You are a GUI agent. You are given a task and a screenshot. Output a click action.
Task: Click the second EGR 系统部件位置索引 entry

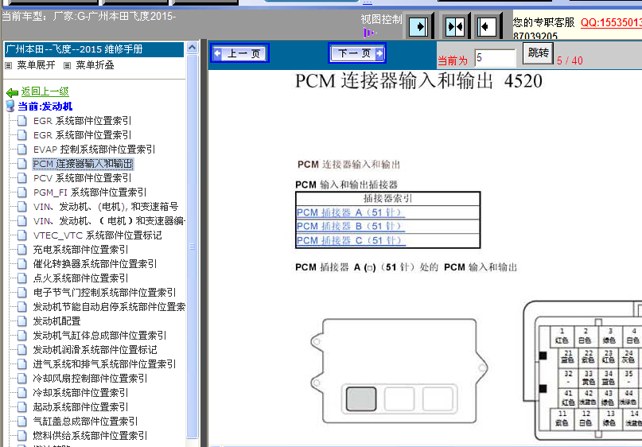click(82, 135)
